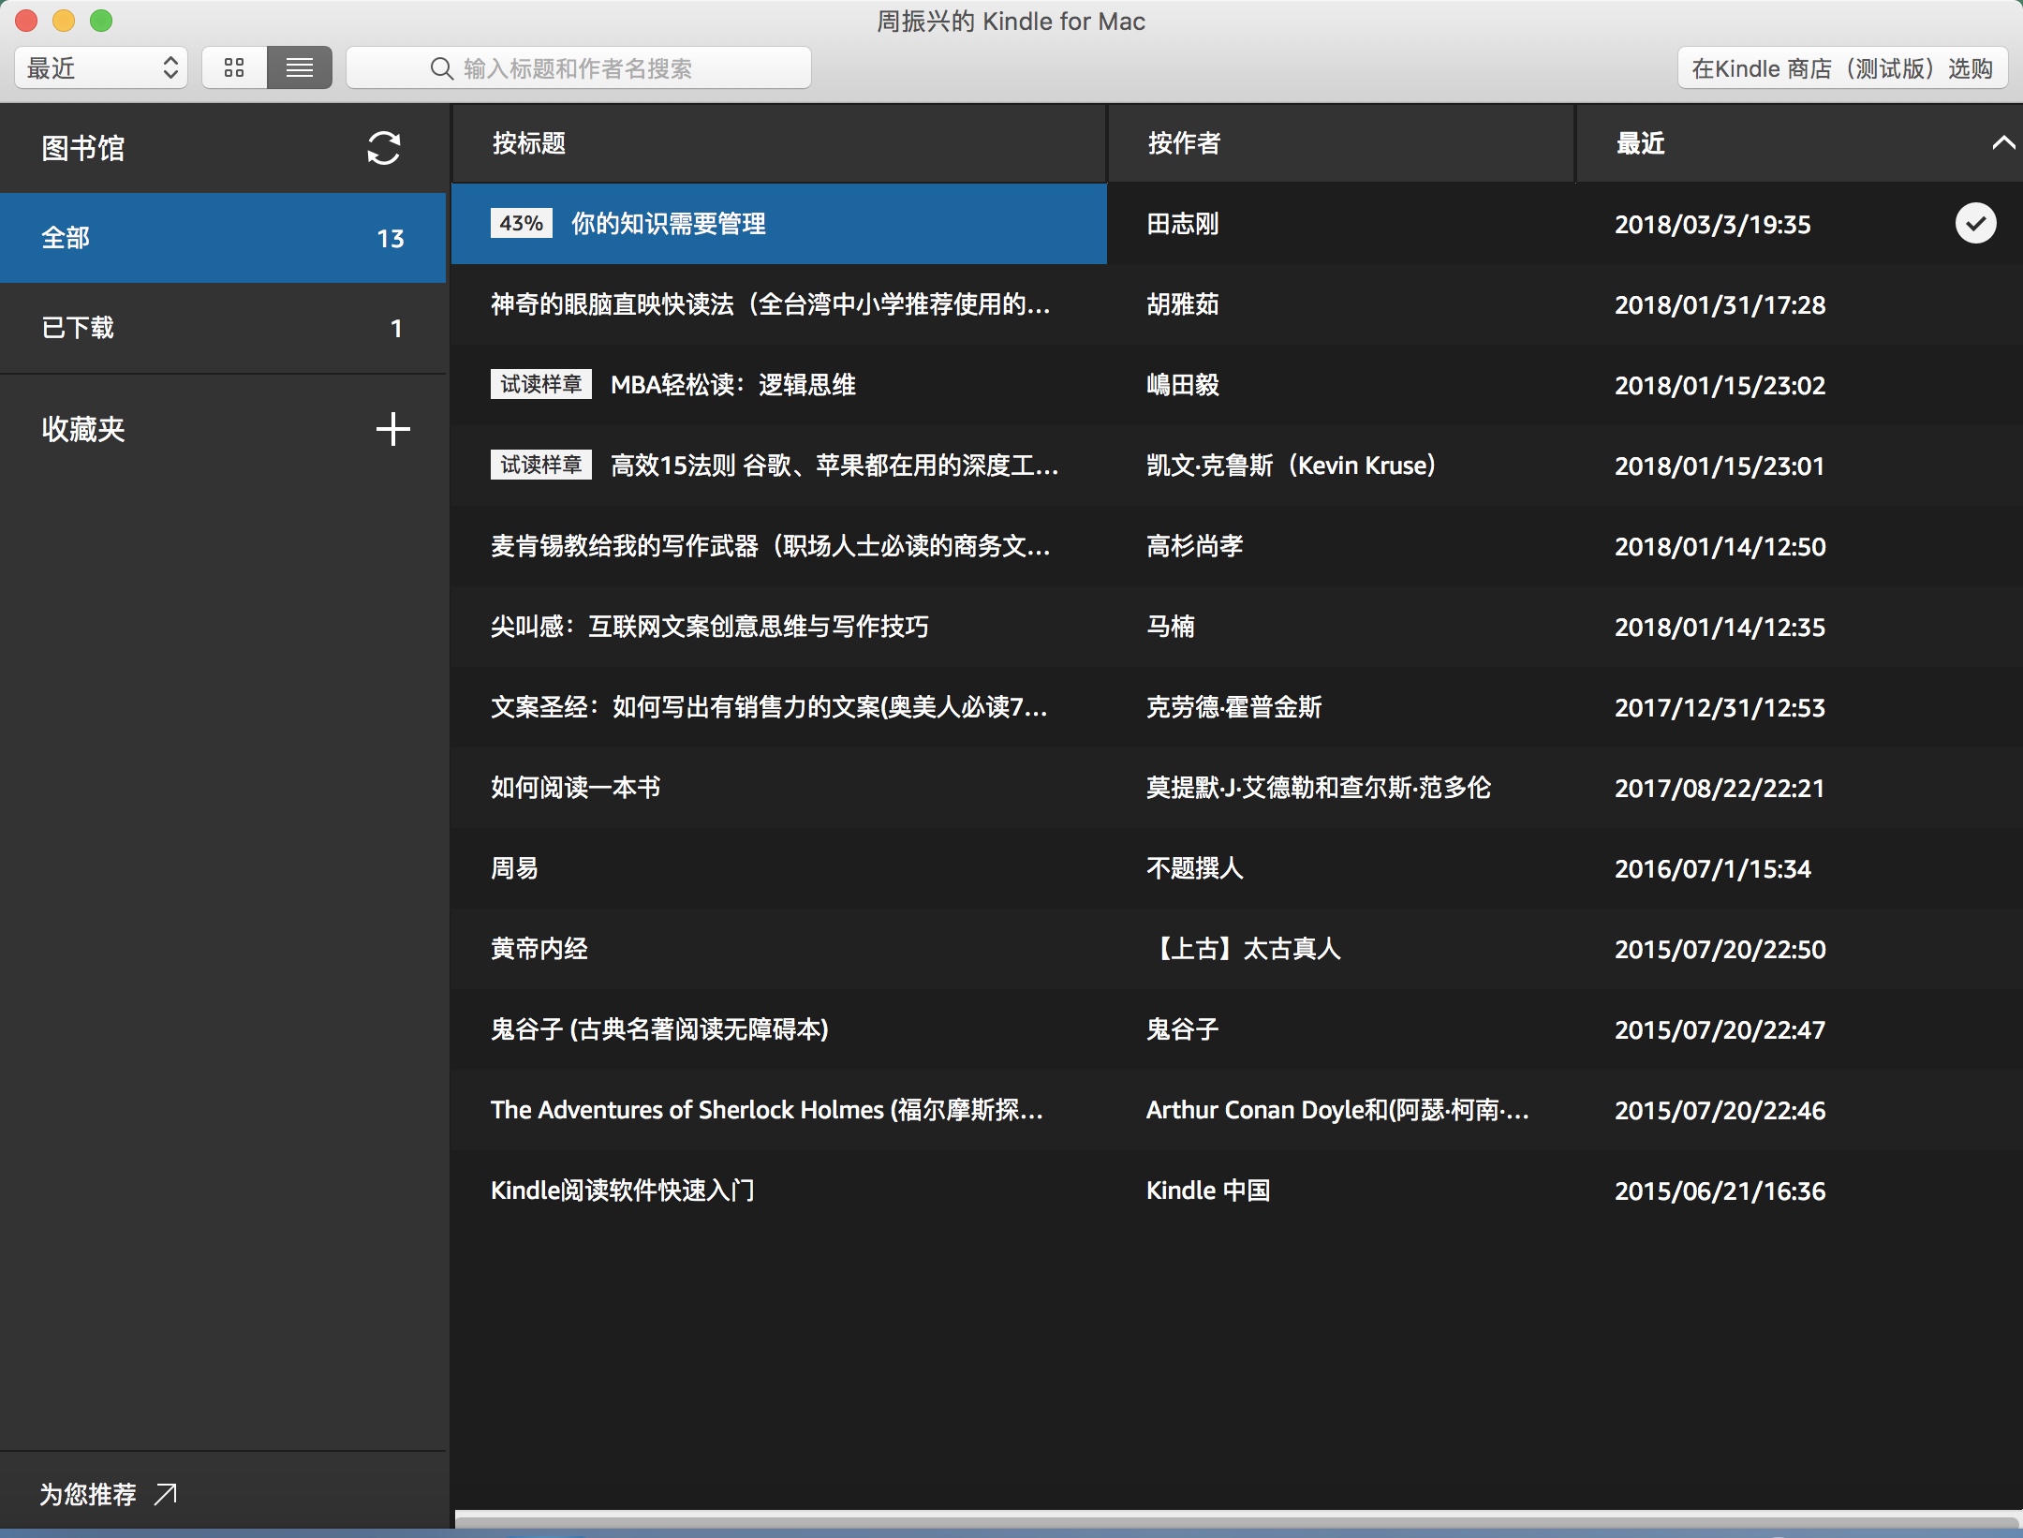
Task: Sort by 按标题 column header
Action: [778, 143]
